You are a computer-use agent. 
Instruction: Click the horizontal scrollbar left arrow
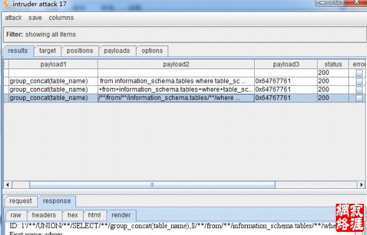point(7,185)
